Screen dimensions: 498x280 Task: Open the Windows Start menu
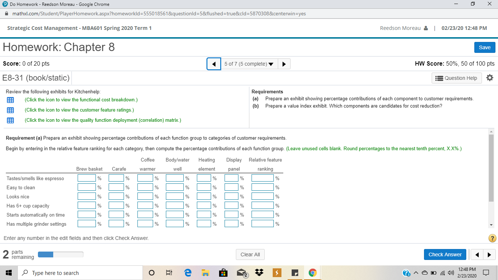[x=9, y=273]
